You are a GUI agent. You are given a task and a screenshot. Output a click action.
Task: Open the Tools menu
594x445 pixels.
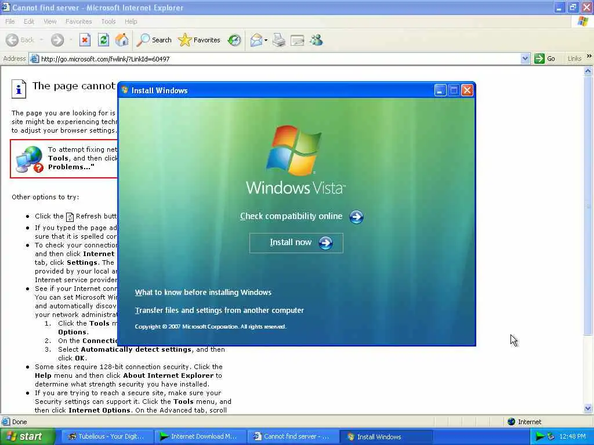click(108, 21)
